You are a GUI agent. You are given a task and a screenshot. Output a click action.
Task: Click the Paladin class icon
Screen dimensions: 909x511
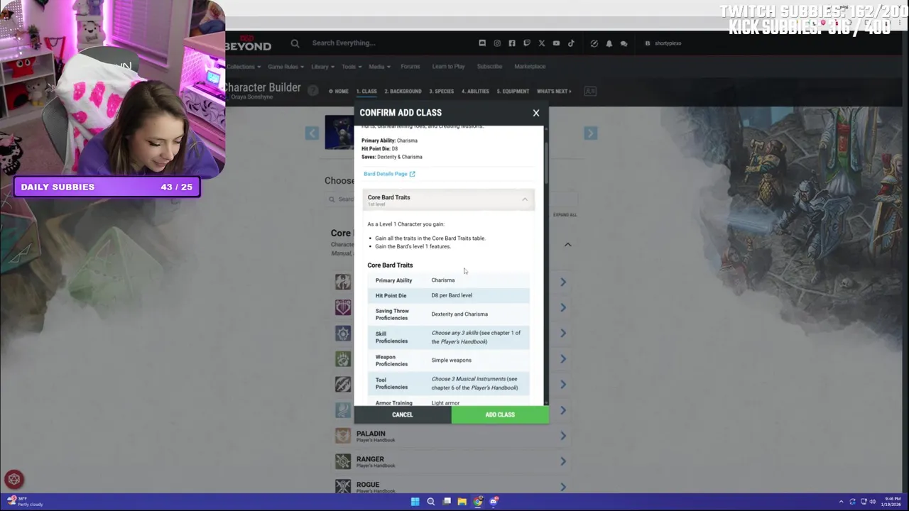(x=343, y=436)
